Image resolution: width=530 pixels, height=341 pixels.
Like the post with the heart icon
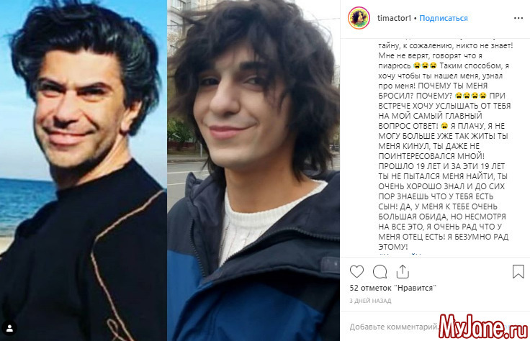(356, 271)
